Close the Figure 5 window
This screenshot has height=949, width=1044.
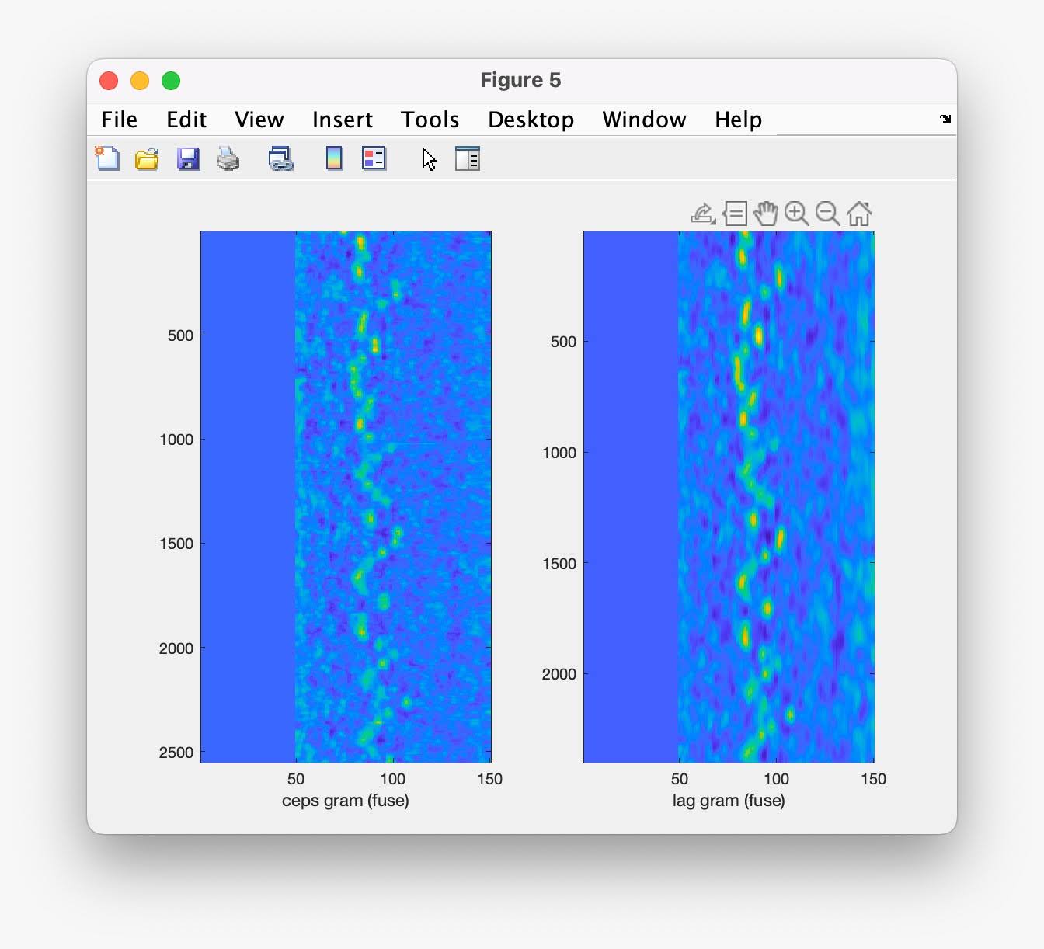pos(109,81)
